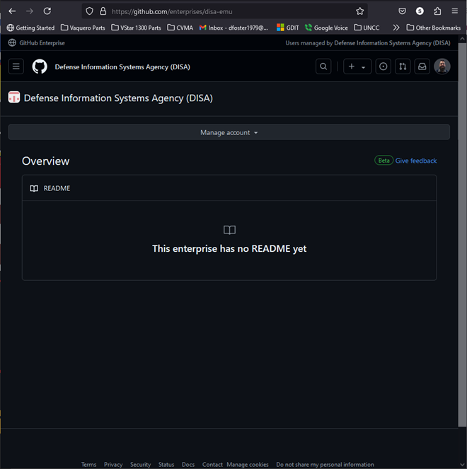Open the VStar 1300 Parts bookmark folder

click(x=136, y=28)
